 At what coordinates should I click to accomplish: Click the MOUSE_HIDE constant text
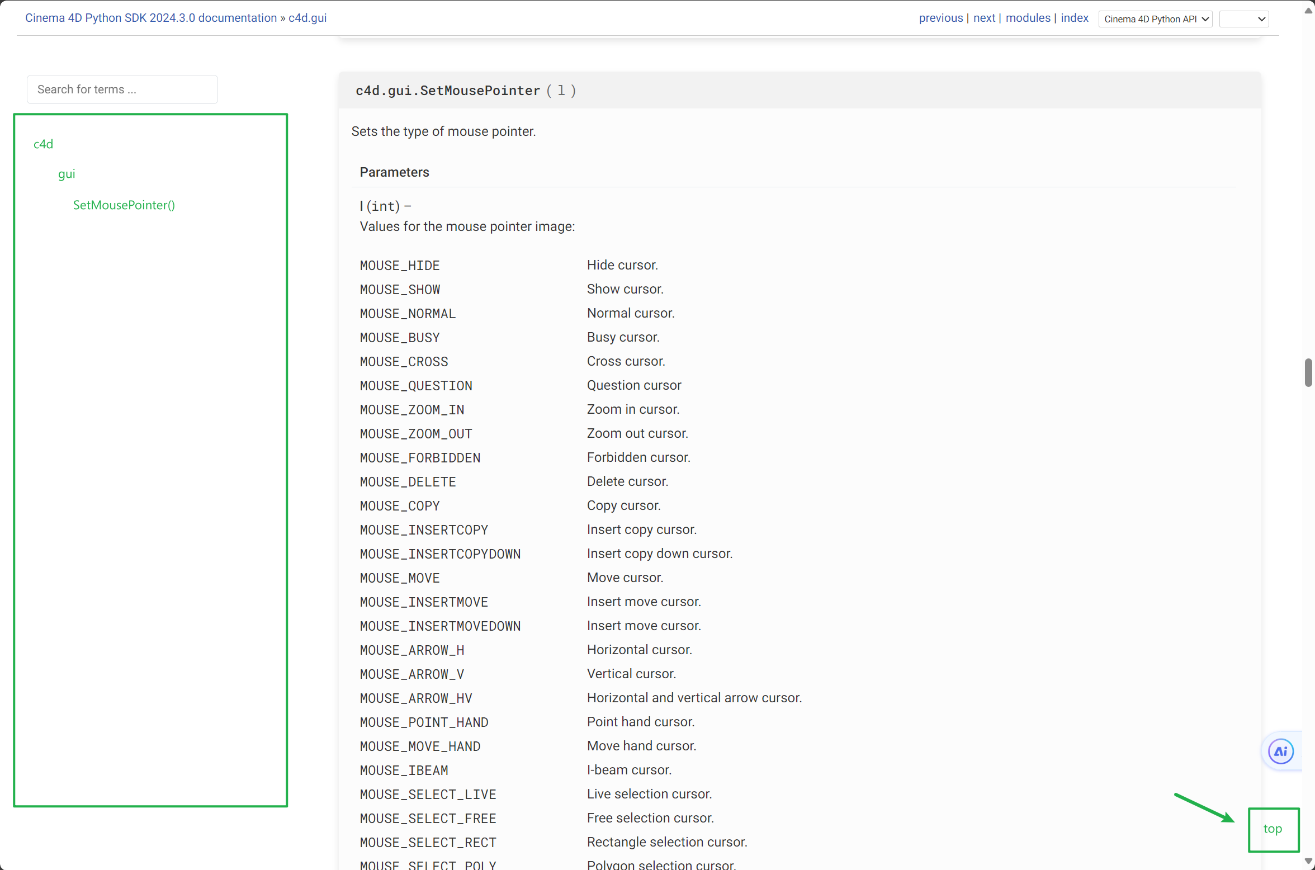point(400,266)
